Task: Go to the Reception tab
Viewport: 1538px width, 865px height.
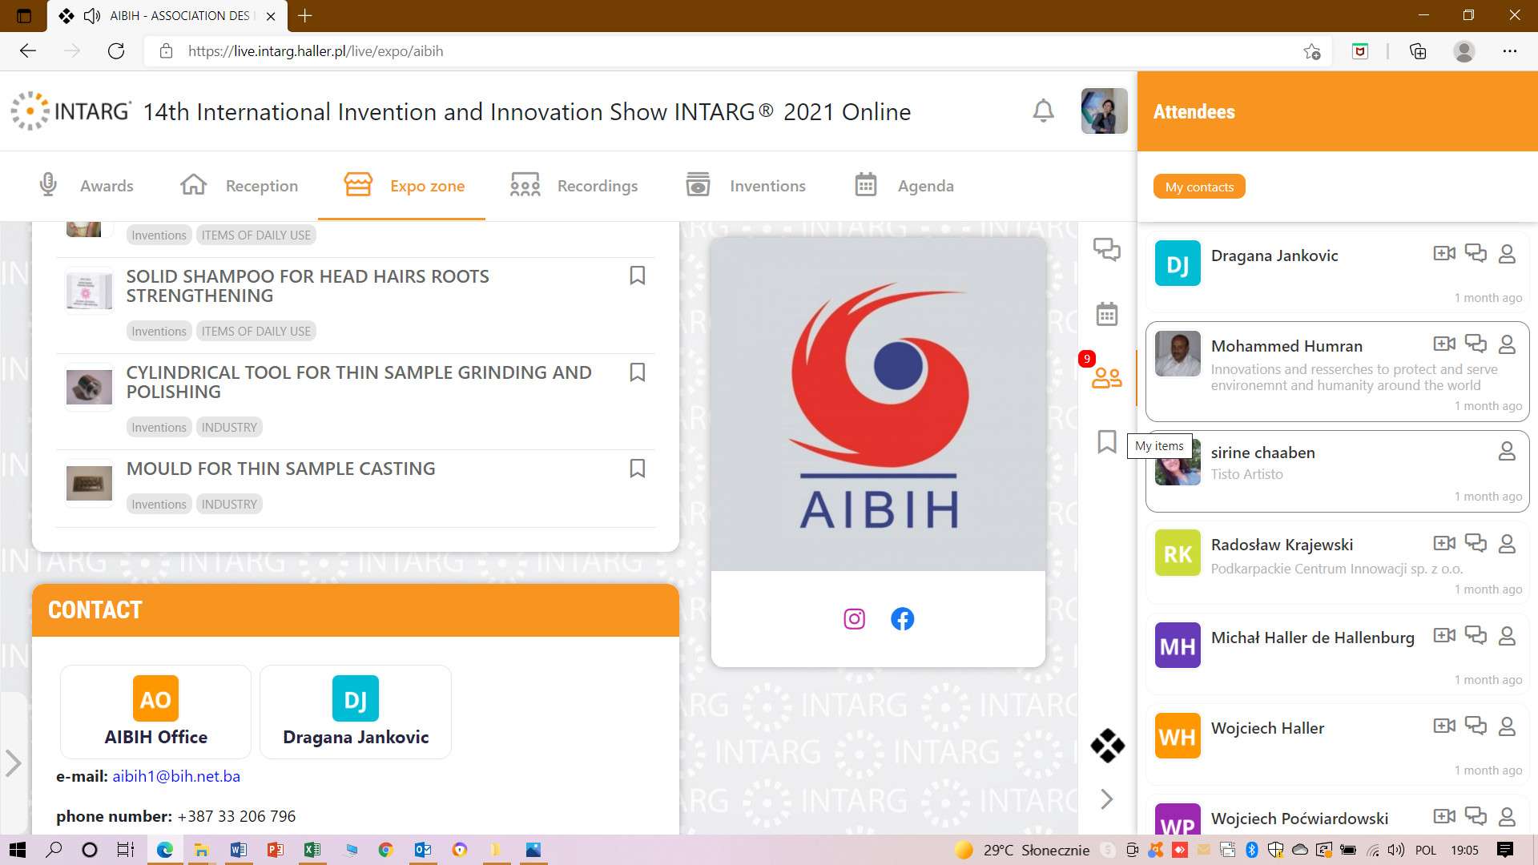Action: coord(239,186)
